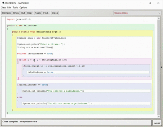Maximize the Palindrome window
163x127 pixels.
150,3
